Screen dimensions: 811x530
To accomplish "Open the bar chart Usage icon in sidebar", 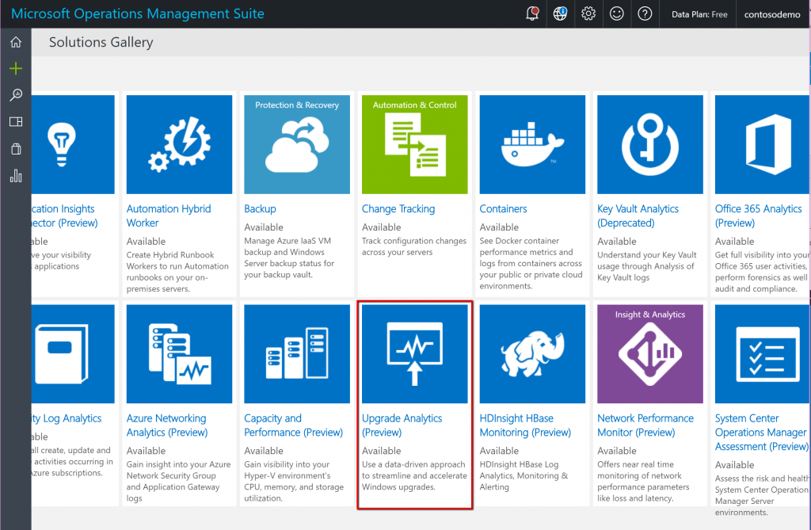I will click(16, 176).
